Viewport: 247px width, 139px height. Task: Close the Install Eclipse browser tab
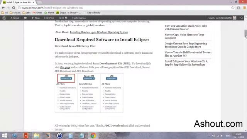(34, 2)
